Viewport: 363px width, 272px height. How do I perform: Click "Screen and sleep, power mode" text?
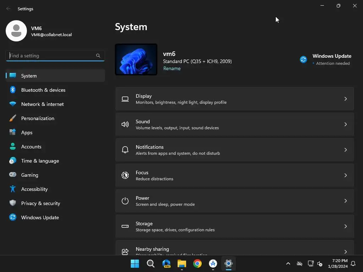[165, 204]
